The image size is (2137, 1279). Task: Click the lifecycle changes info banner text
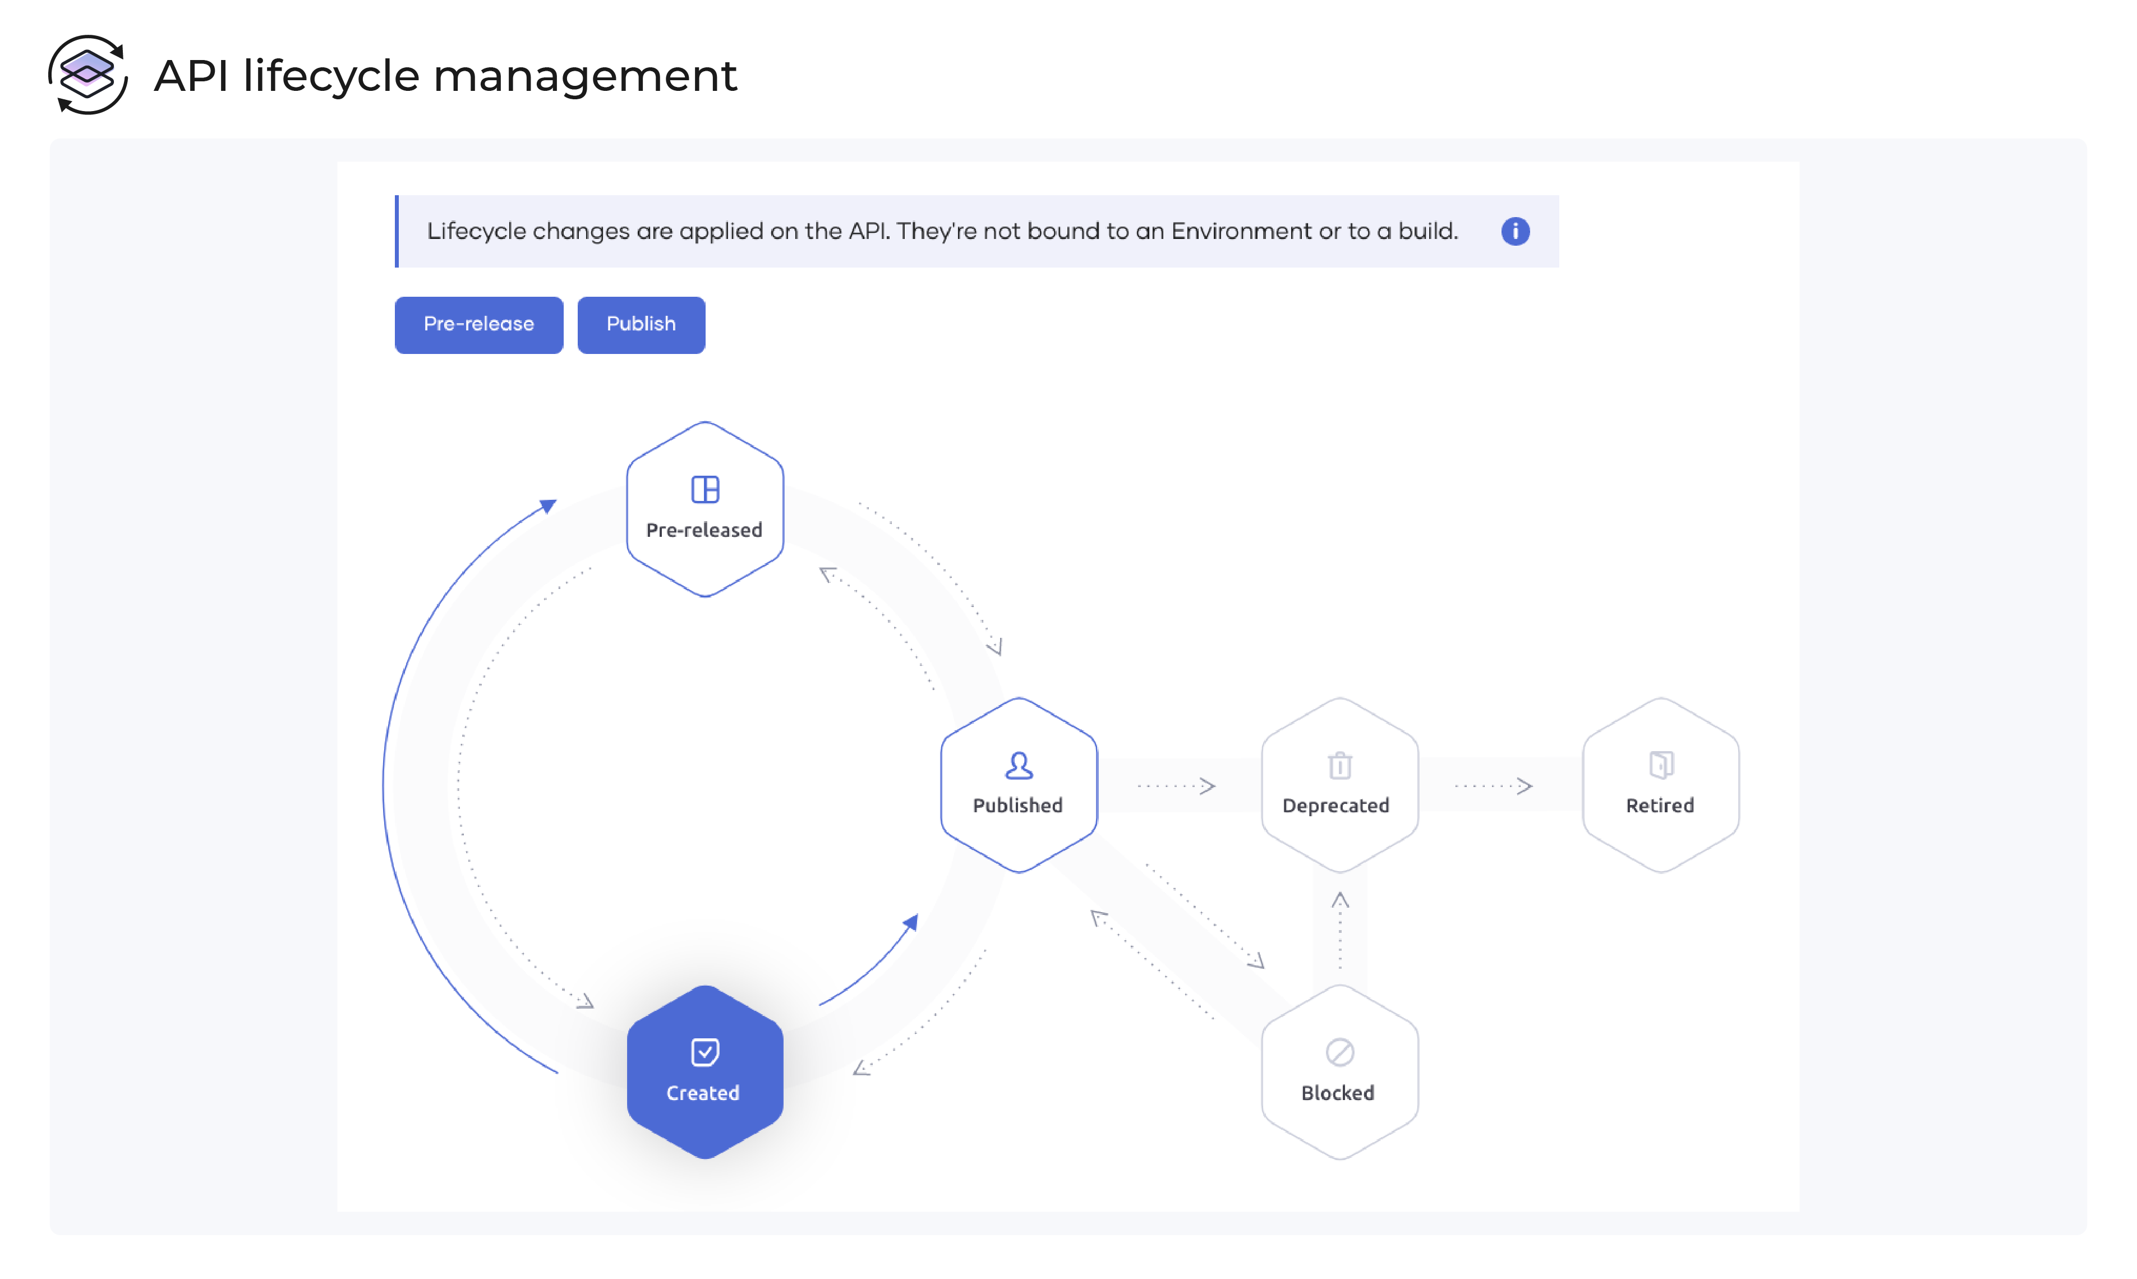pyautogui.click(x=942, y=231)
